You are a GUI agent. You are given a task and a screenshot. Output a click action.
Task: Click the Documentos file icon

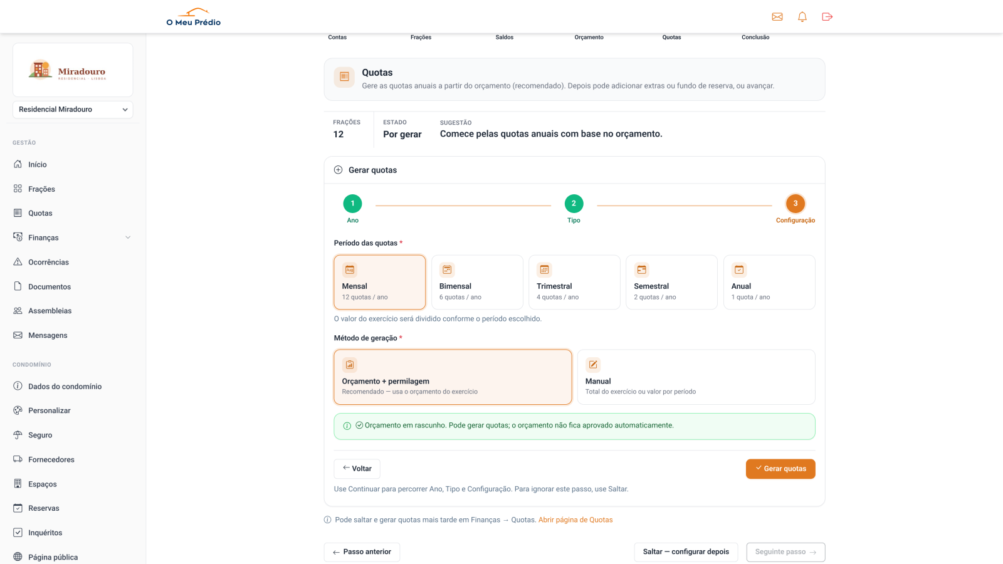tap(18, 286)
